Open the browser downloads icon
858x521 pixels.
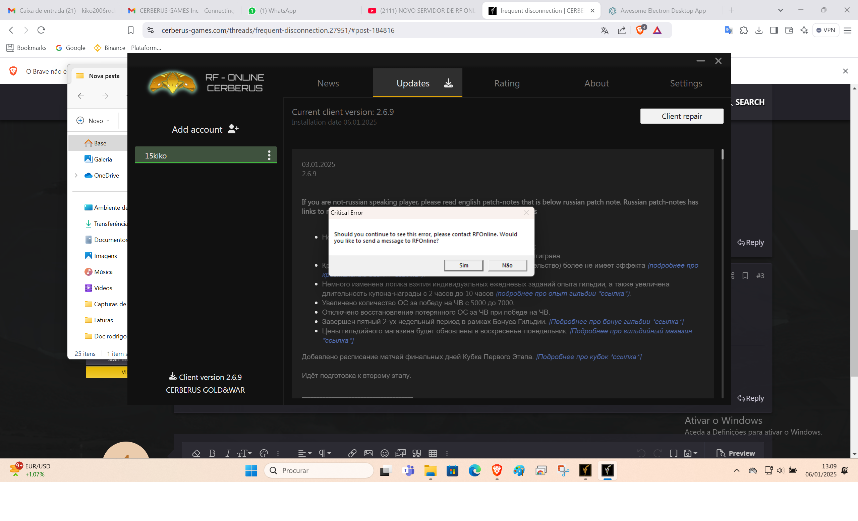(759, 30)
